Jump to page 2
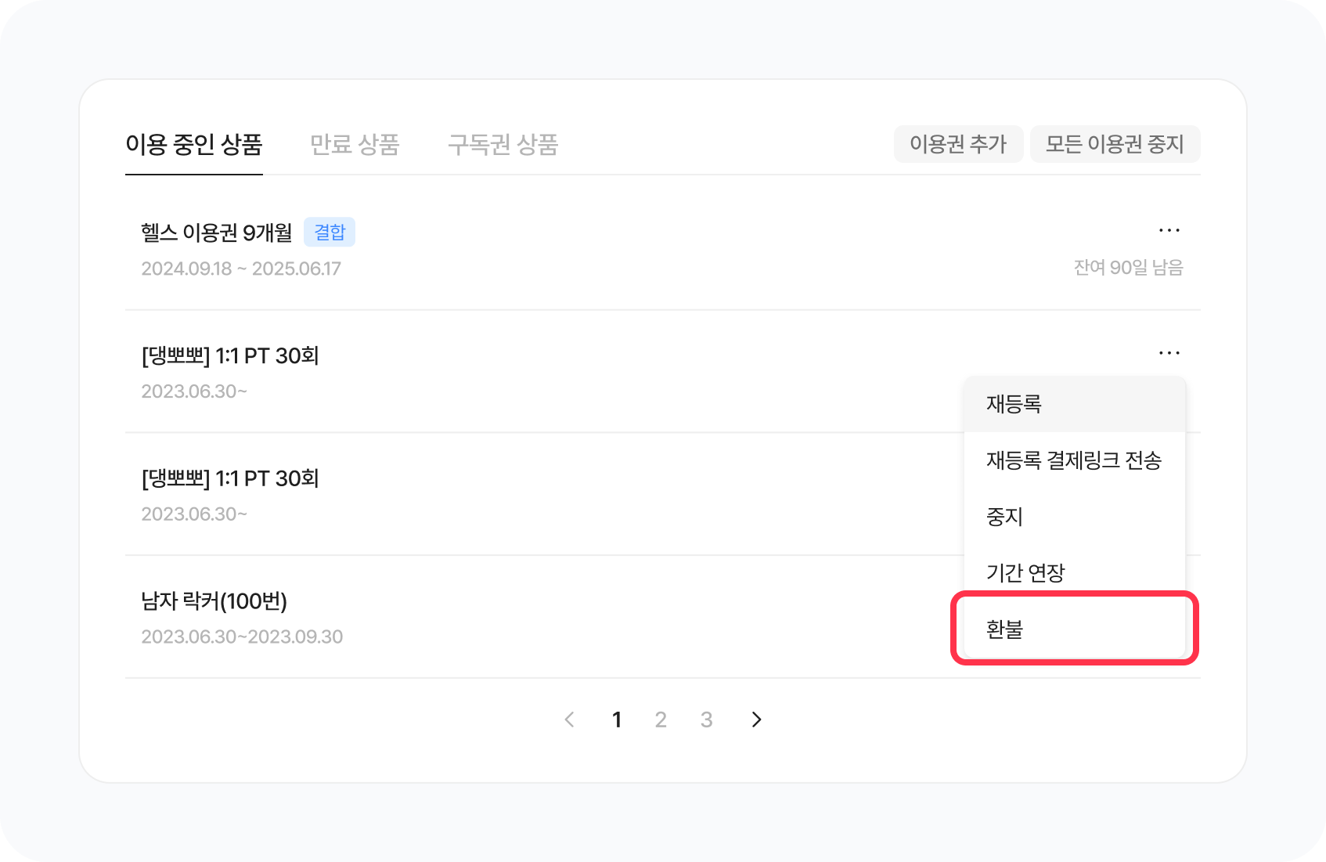1326x862 pixels. pyautogui.click(x=661, y=720)
